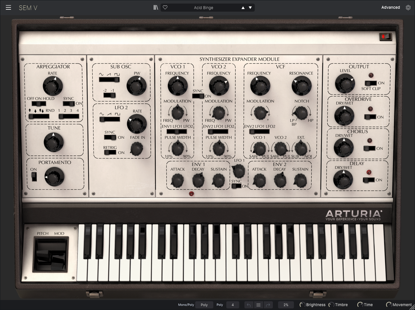Toggle the Portamento ON switch
Viewport: 415px width, 310px height.
(x=34, y=176)
